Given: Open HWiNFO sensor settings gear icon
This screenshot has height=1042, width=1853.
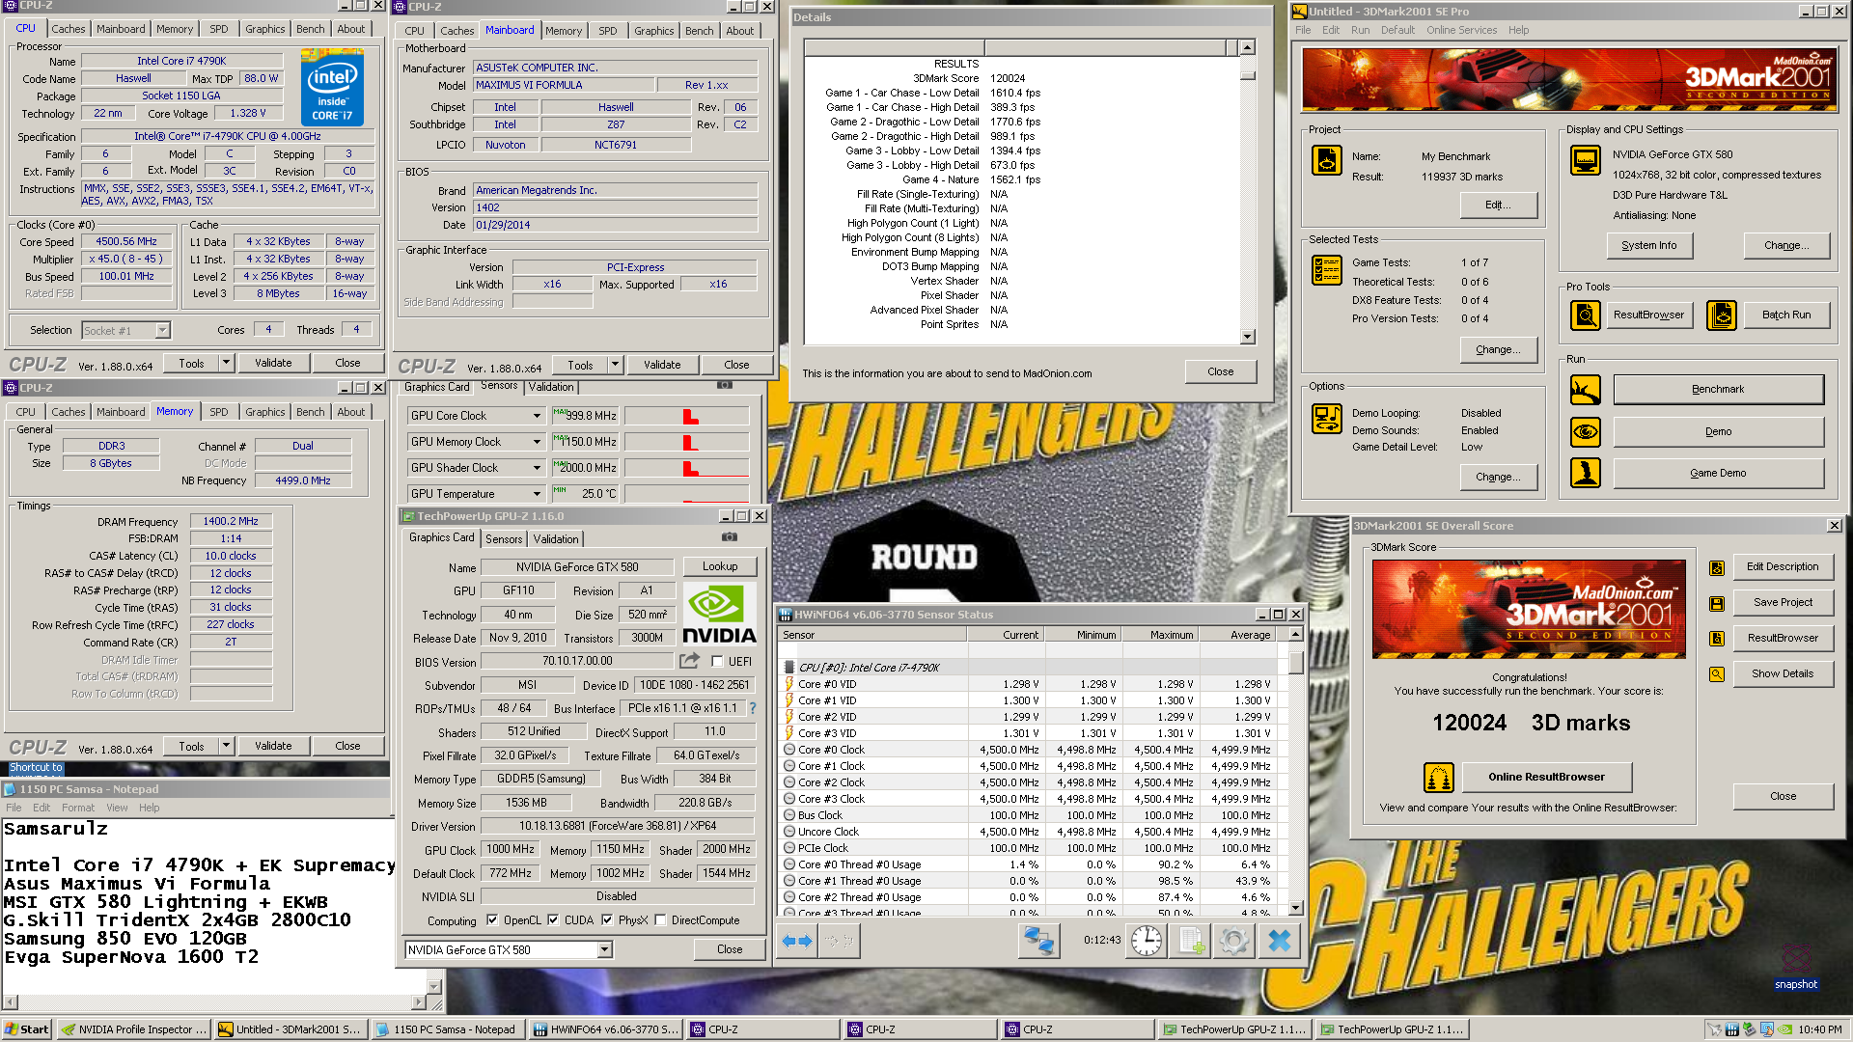Looking at the screenshot, I should click(x=1233, y=941).
